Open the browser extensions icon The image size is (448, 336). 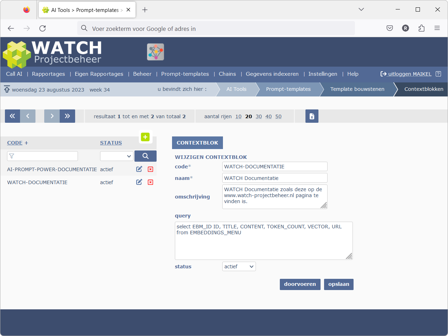(421, 28)
